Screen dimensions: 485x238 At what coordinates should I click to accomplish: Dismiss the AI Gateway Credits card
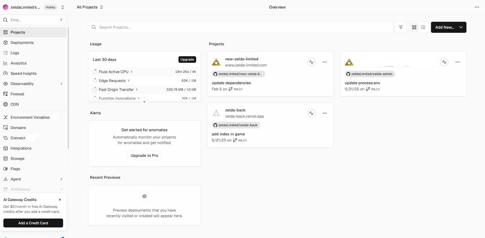60,199
